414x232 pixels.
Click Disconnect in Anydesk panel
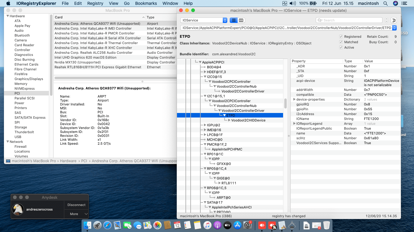point(76,205)
